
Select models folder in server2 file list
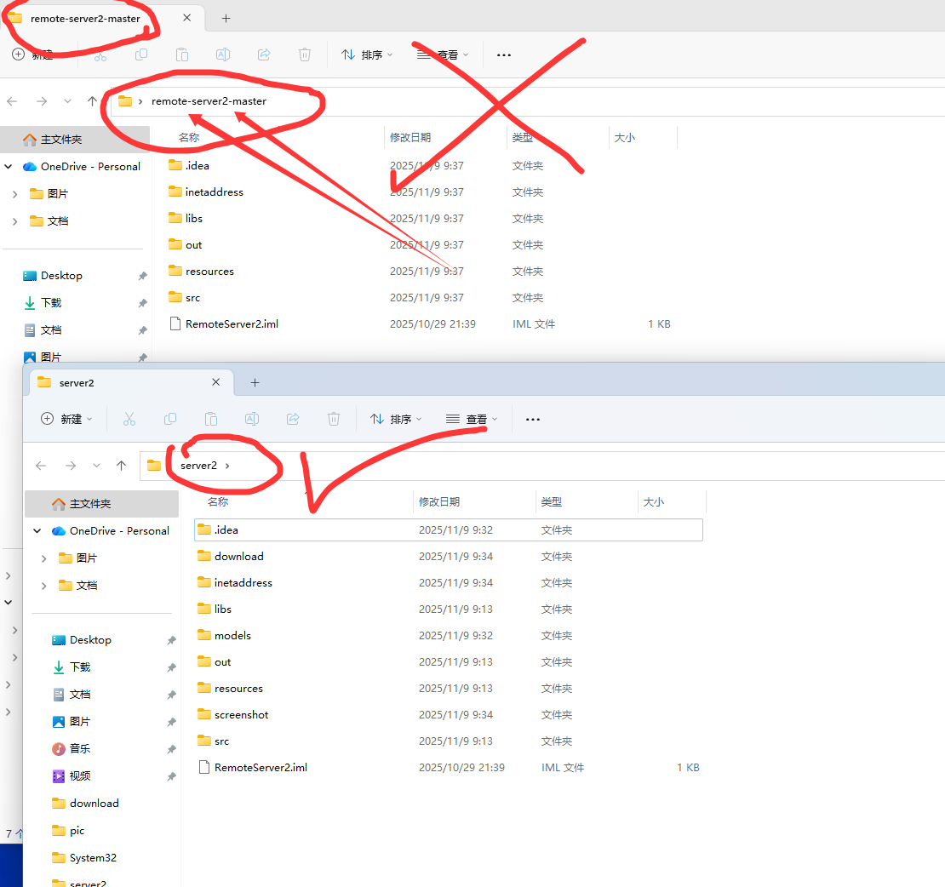click(449, 636)
